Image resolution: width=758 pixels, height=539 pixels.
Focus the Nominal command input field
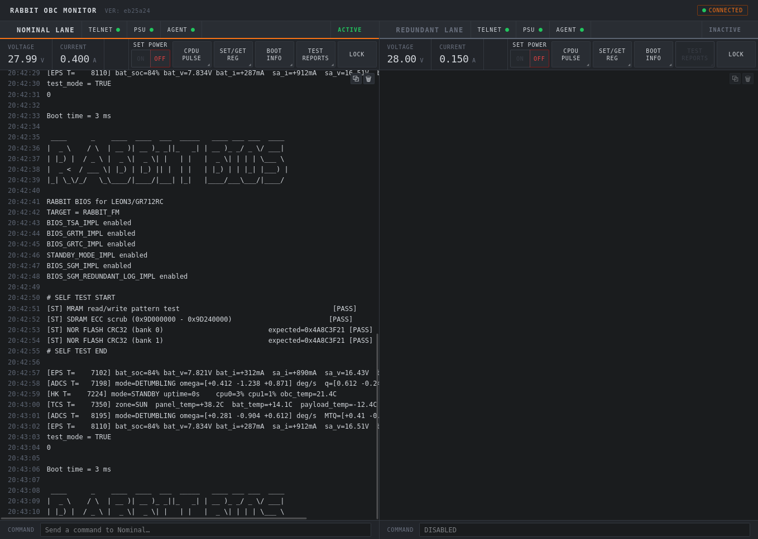tap(205, 530)
